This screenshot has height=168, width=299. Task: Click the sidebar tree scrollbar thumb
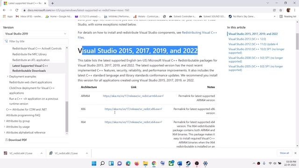click(x=67, y=117)
